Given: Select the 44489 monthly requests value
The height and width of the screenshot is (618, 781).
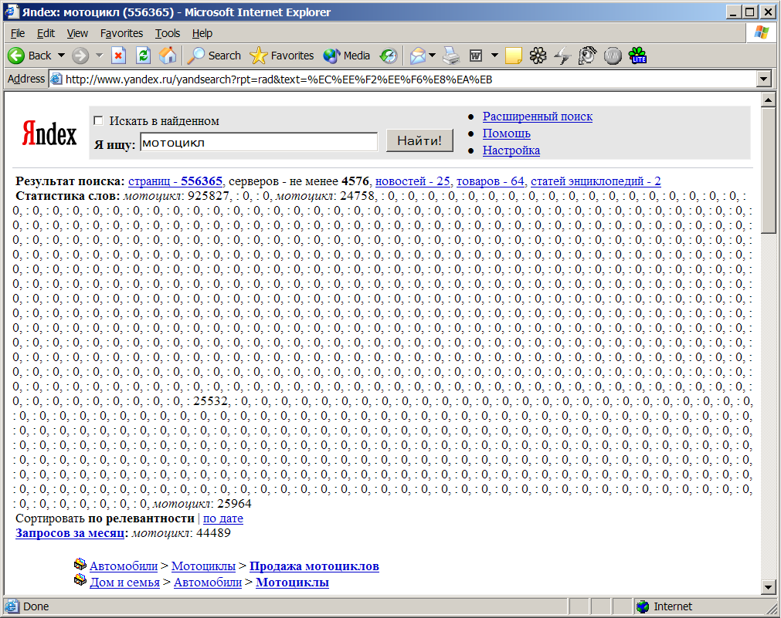Looking at the screenshot, I should 214,533.
